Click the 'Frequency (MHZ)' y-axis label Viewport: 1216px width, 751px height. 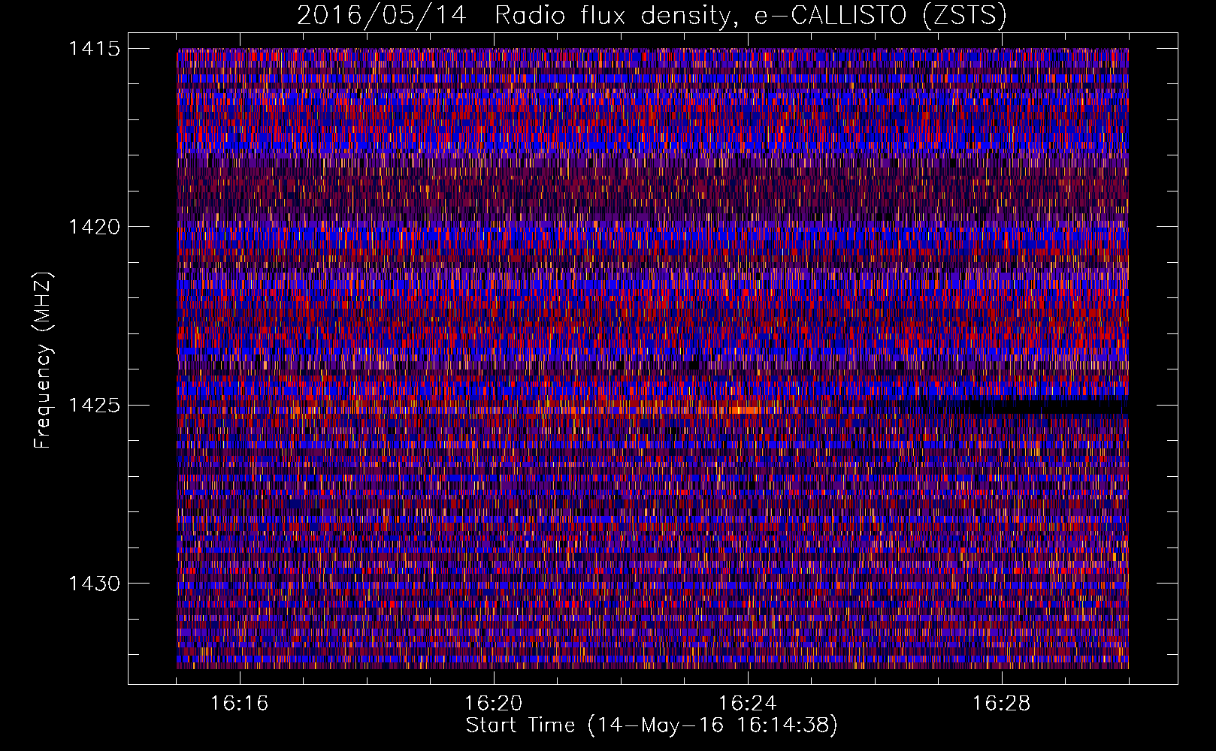click(43, 360)
